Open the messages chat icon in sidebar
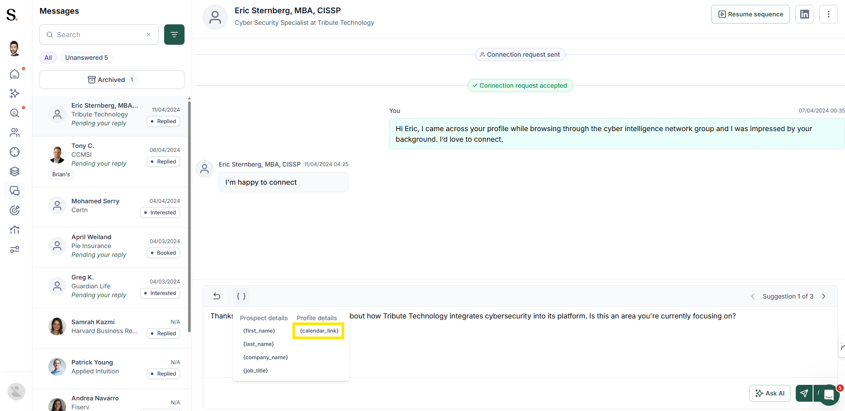 point(15,191)
